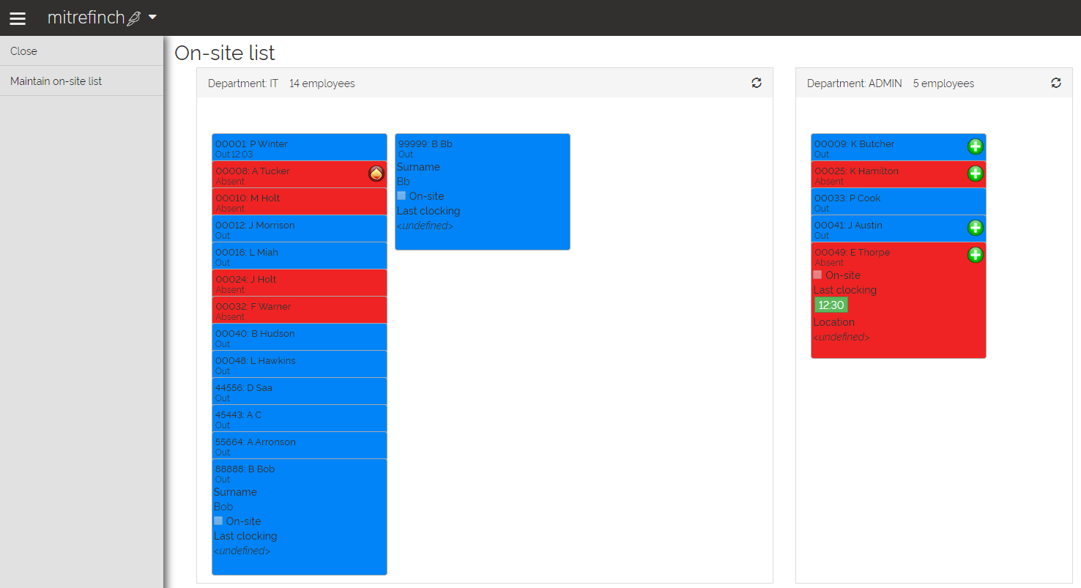Expand employee card 00040: B Hudson
The width and height of the screenshot is (1081, 588).
tap(300, 338)
